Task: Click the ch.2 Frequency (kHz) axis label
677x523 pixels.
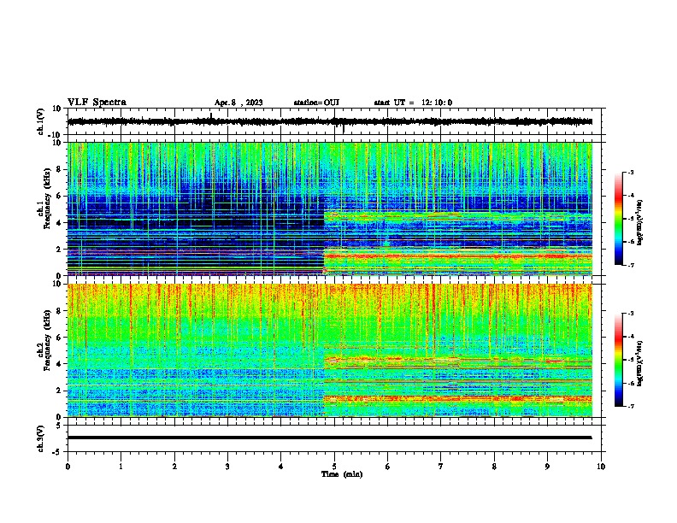Action: pos(44,340)
